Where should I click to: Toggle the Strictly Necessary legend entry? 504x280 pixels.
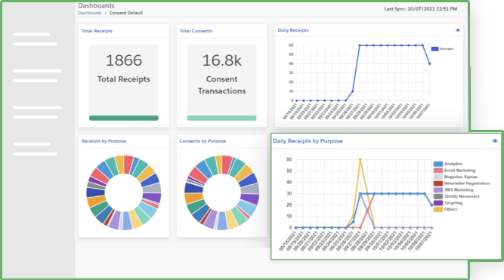tap(456, 196)
